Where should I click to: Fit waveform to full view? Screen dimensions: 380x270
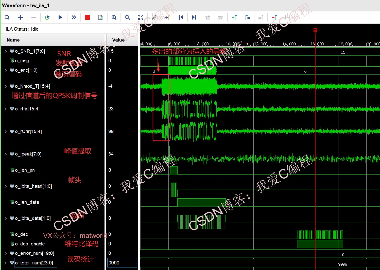tap(141, 17)
